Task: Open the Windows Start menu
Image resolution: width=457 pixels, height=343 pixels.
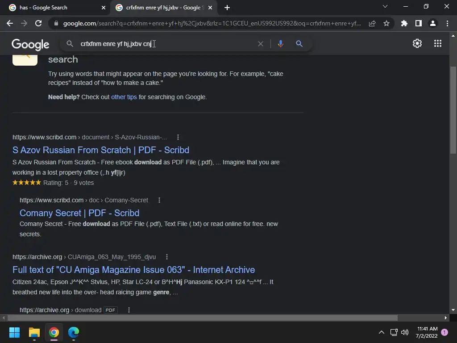Action: (x=14, y=332)
